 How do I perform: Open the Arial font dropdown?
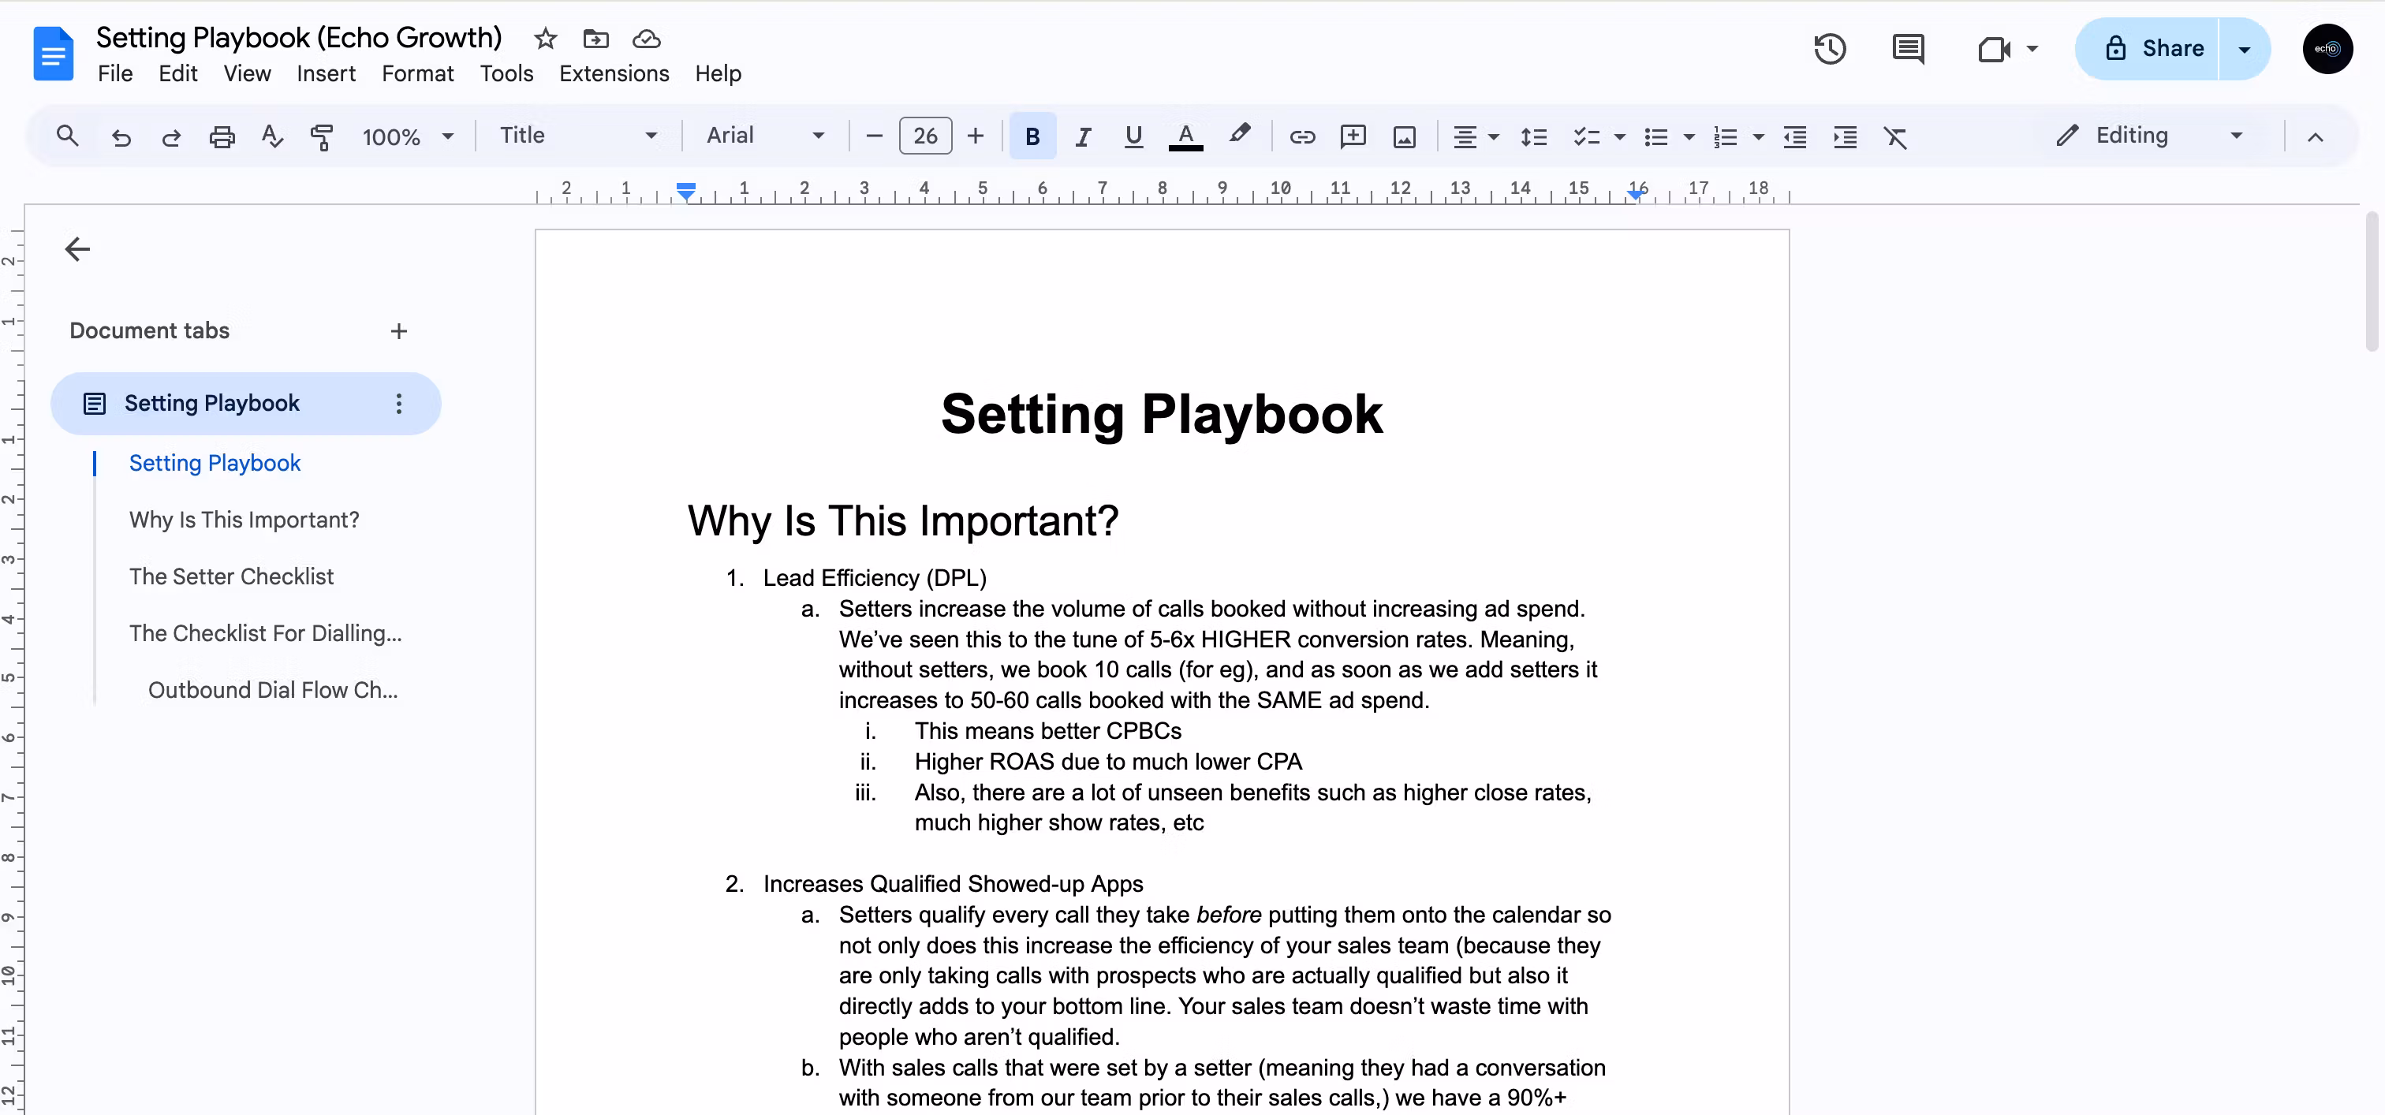pyautogui.click(x=765, y=136)
